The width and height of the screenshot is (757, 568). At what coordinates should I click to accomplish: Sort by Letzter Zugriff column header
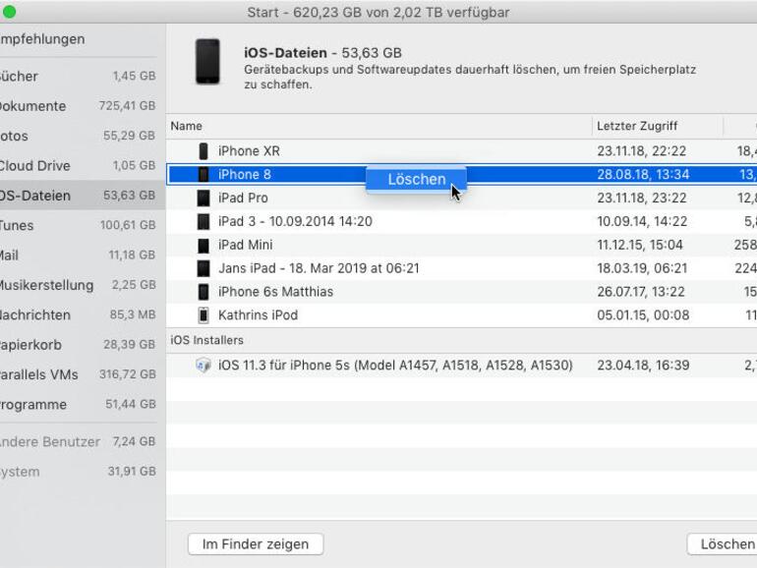click(x=658, y=127)
